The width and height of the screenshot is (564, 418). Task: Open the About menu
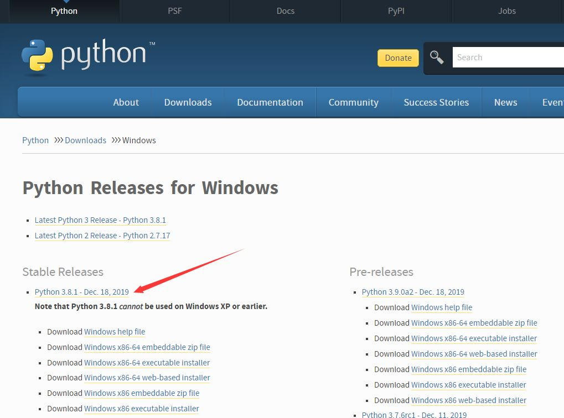coord(126,102)
